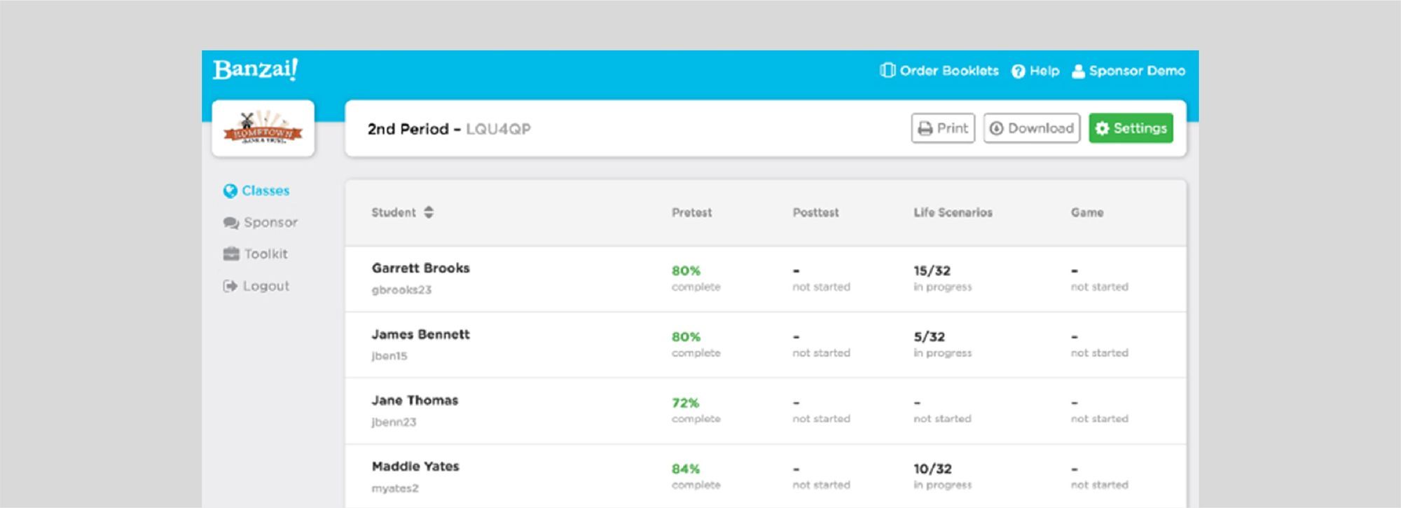Open the Classes sidebar menu item
This screenshot has height=508, width=1401.
point(256,191)
